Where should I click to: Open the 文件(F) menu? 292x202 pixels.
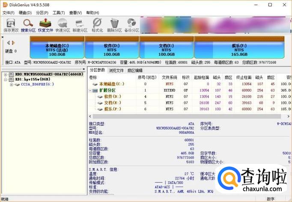point(9,13)
